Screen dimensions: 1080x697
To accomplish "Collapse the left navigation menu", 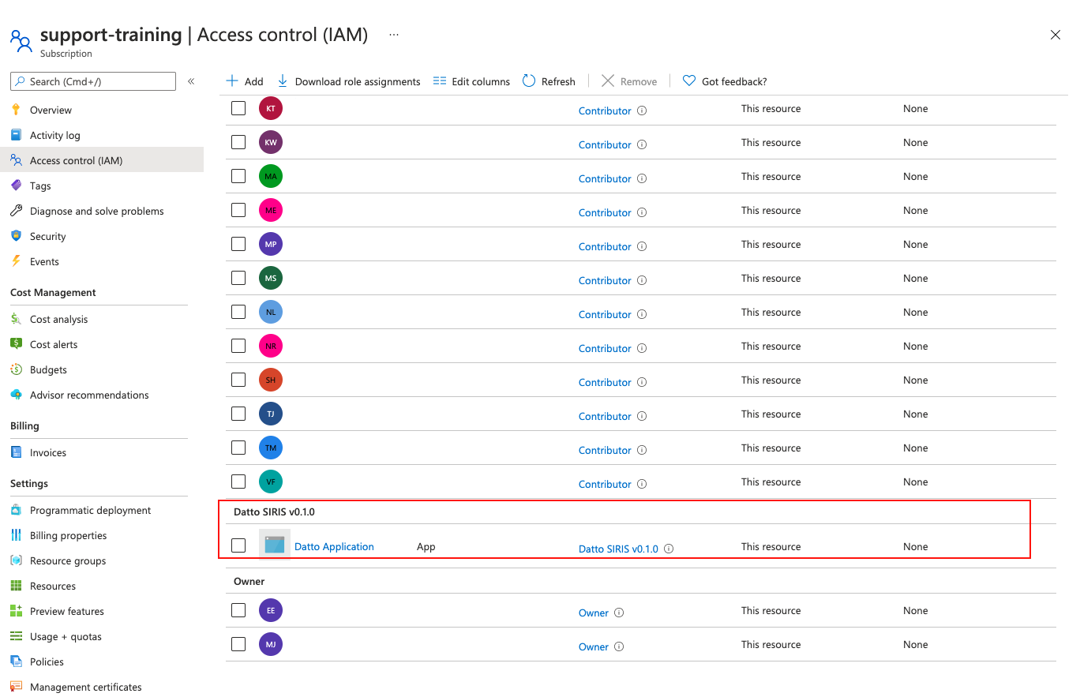I will coord(191,81).
